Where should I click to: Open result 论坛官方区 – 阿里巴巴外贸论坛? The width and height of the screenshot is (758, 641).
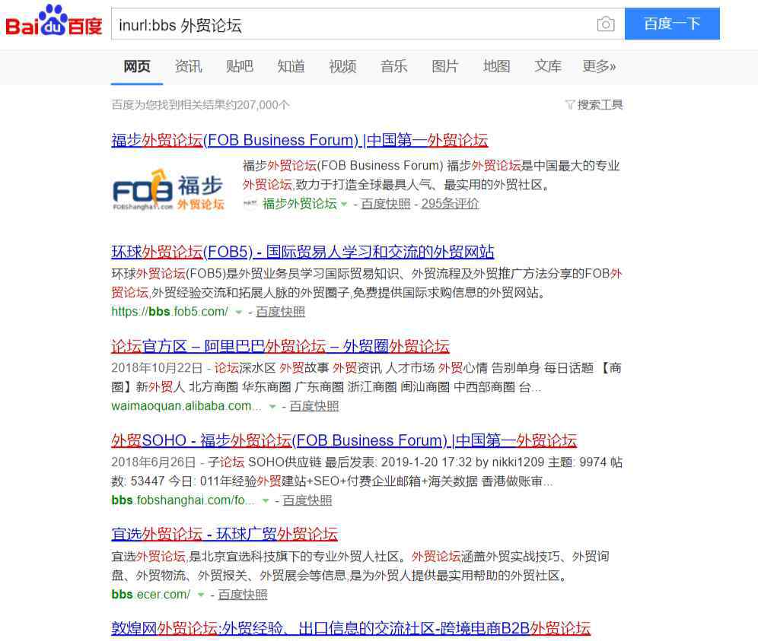click(x=280, y=346)
